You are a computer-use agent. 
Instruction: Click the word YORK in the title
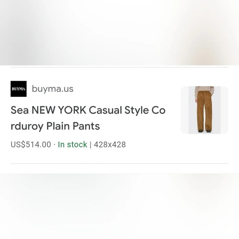tap(72, 110)
